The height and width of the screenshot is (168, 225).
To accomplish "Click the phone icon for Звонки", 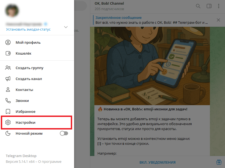I will click(8, 101).
